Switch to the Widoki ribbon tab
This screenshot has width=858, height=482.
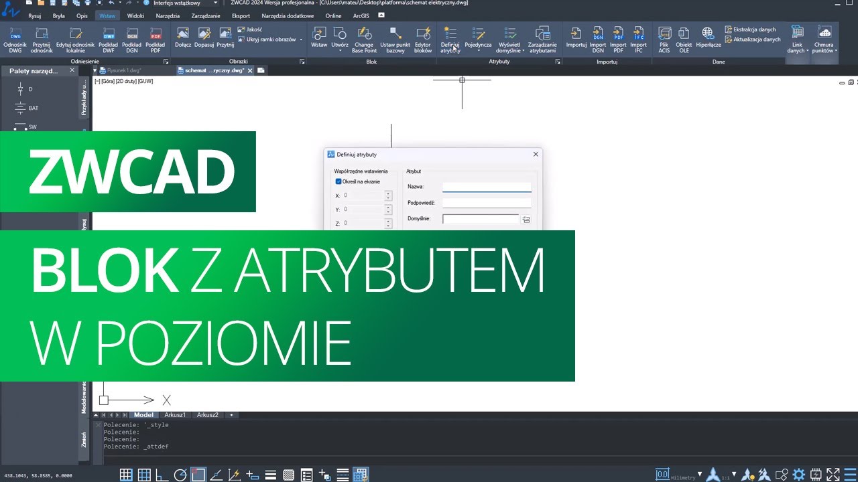135,15
